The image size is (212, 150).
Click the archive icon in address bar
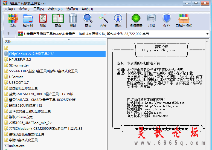click(x=21, y=34)
